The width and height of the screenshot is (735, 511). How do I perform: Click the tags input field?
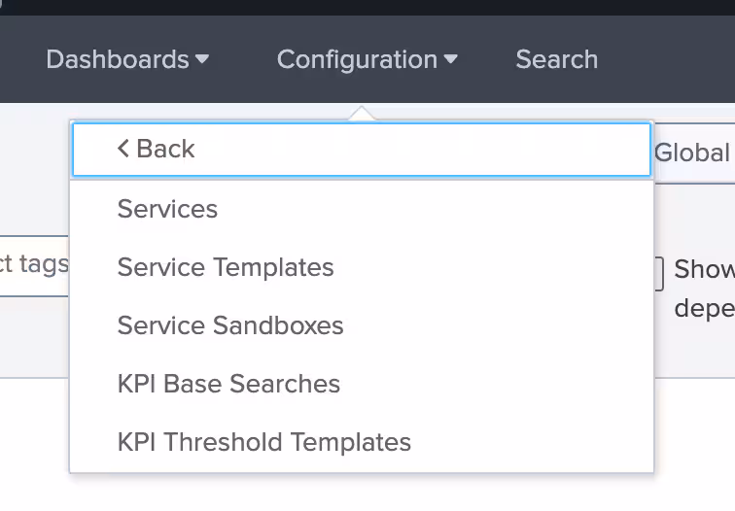point(34,264)
